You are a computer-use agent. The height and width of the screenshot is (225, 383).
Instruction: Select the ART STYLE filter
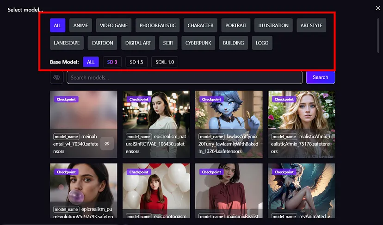311,25
